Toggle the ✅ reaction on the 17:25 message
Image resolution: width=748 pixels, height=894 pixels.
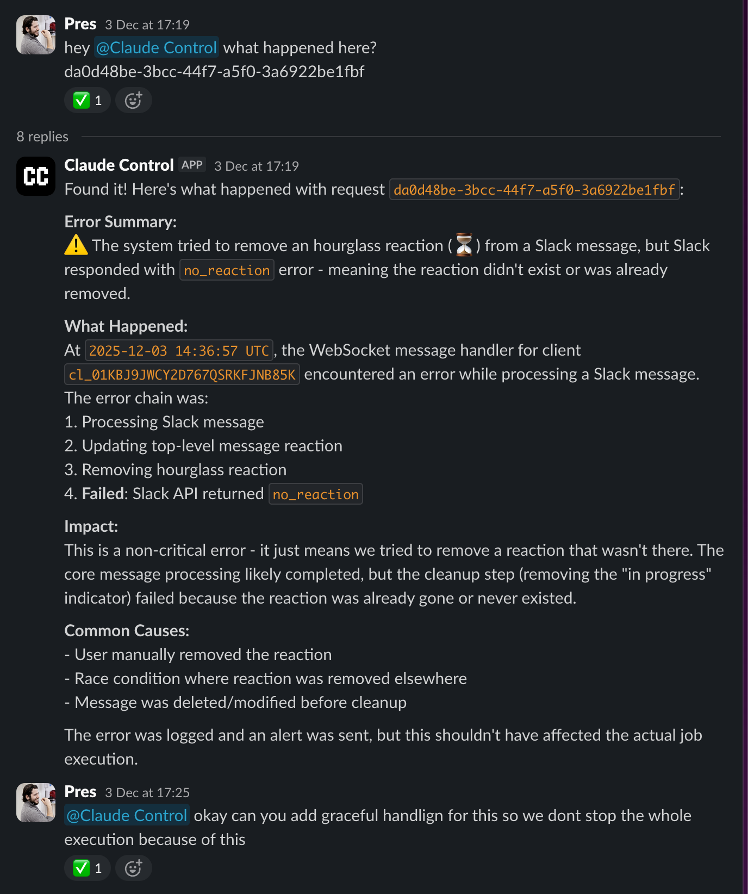pyautogui.click(x=87, y=868)
